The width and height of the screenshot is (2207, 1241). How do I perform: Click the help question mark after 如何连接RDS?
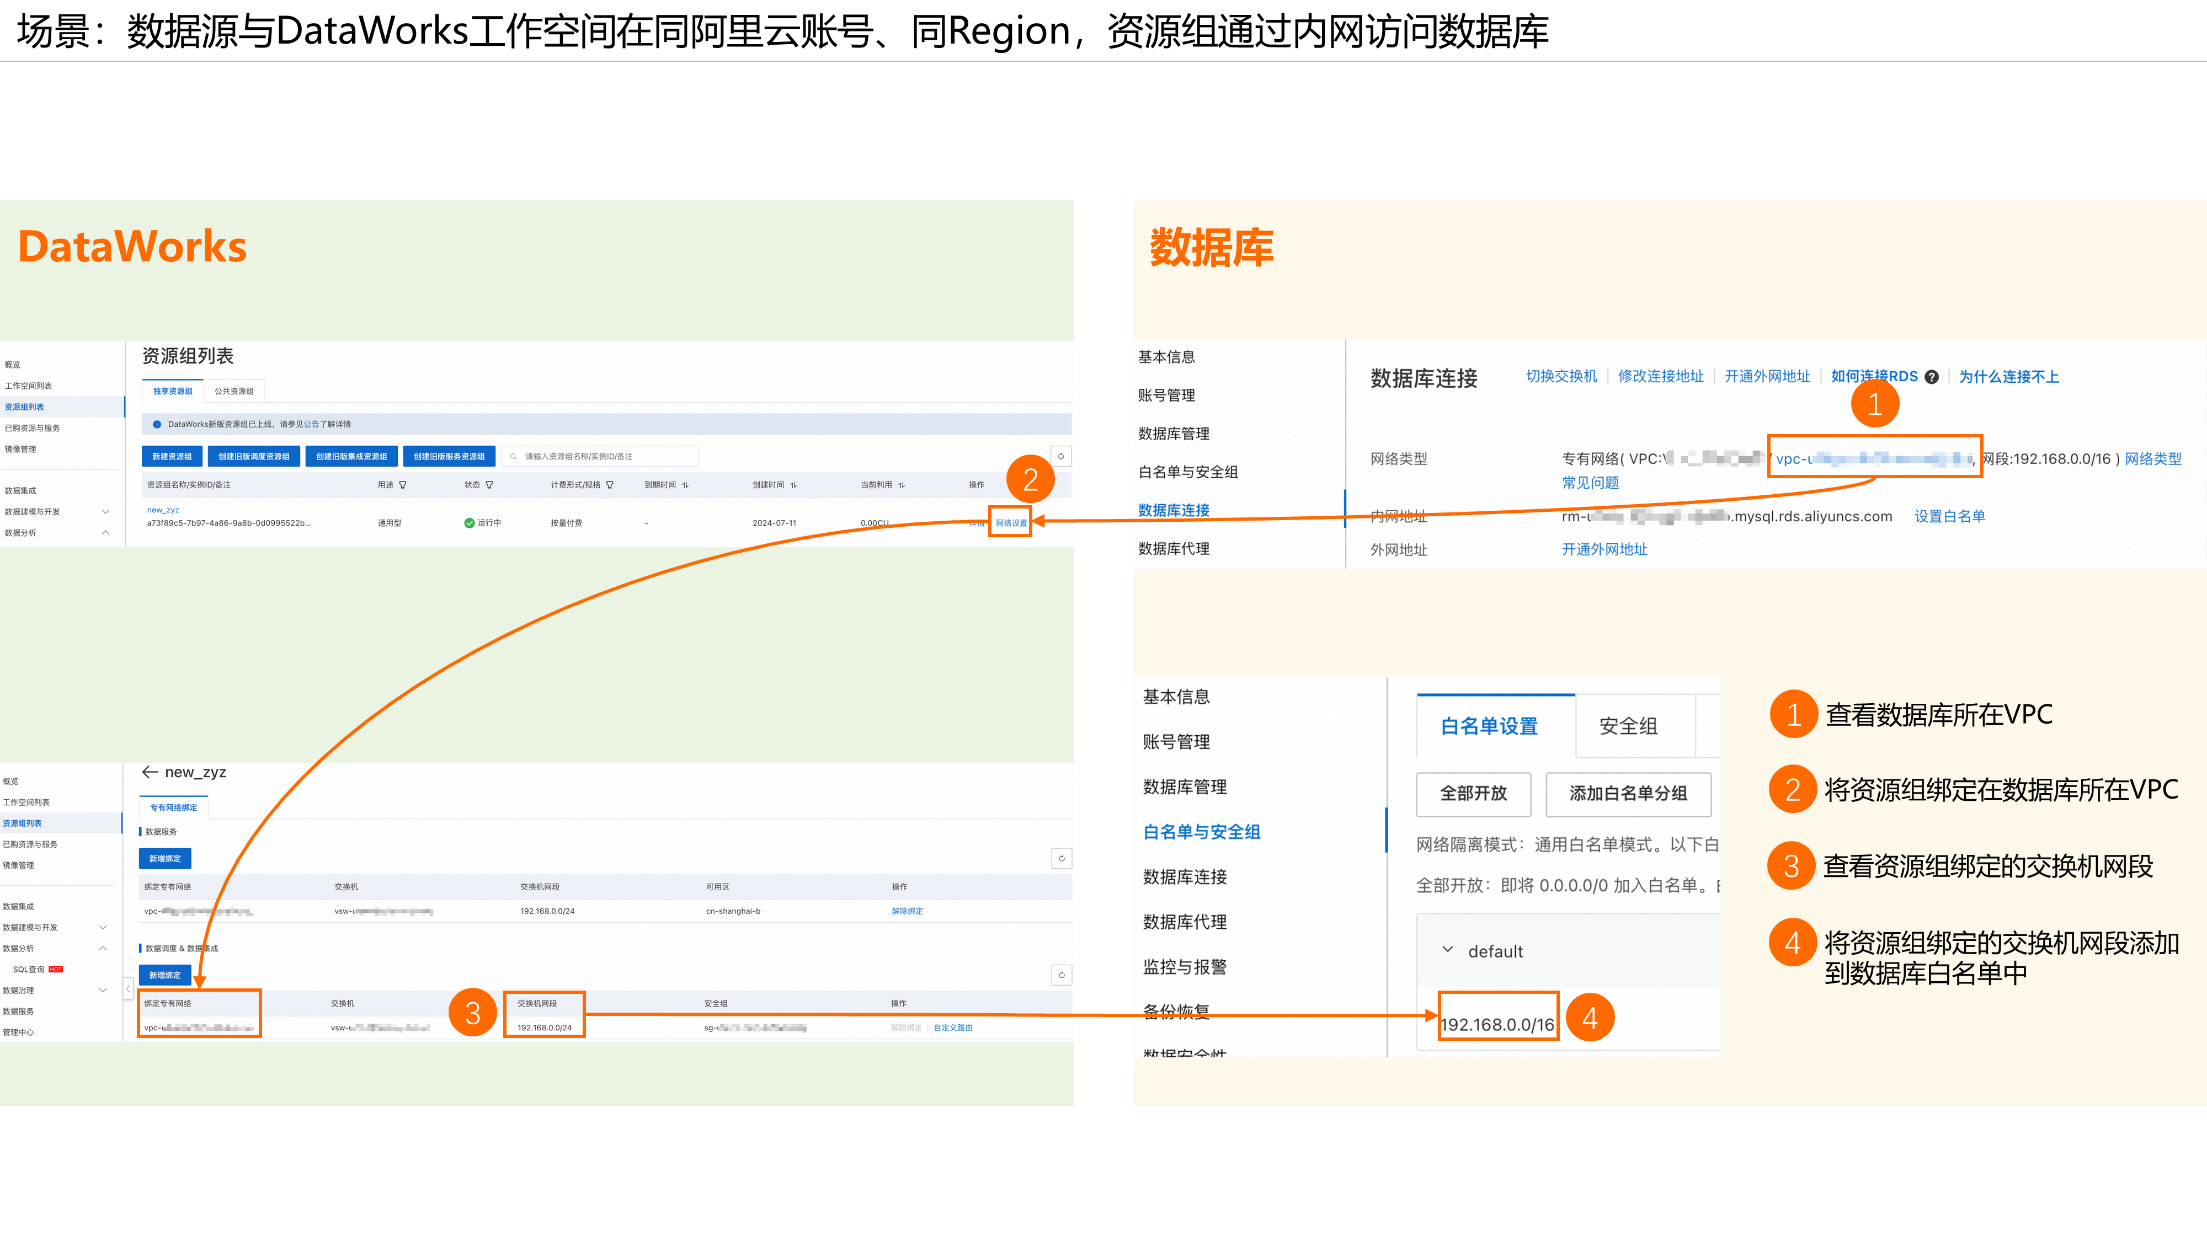[x=1931, y=377]
